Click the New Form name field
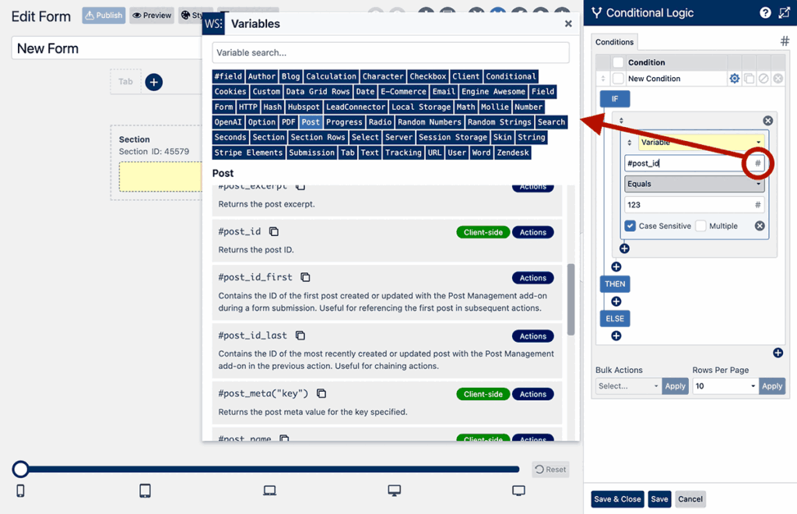The height and width of the screenshot is (514, 797). click(107, 48)
